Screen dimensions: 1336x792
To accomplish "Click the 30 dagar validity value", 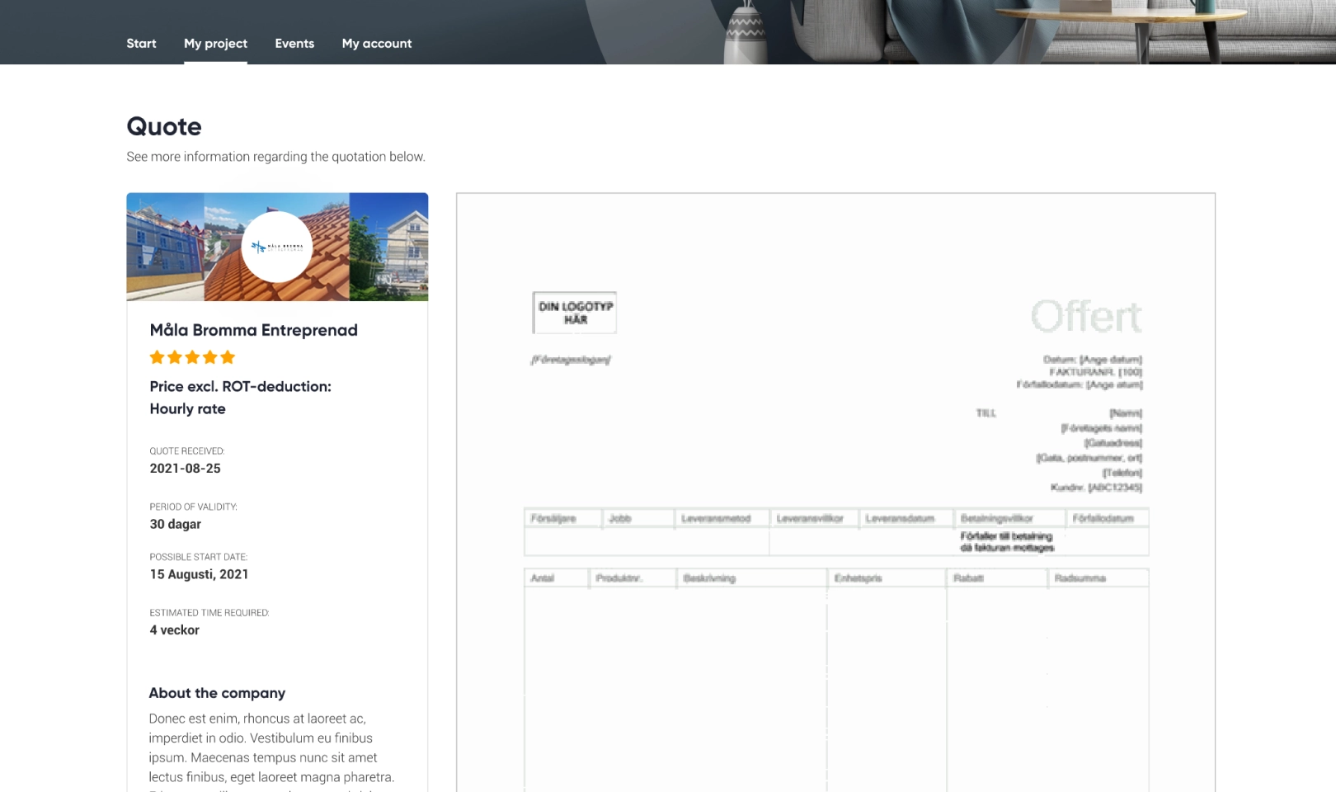I will click(x=175, y=524).
